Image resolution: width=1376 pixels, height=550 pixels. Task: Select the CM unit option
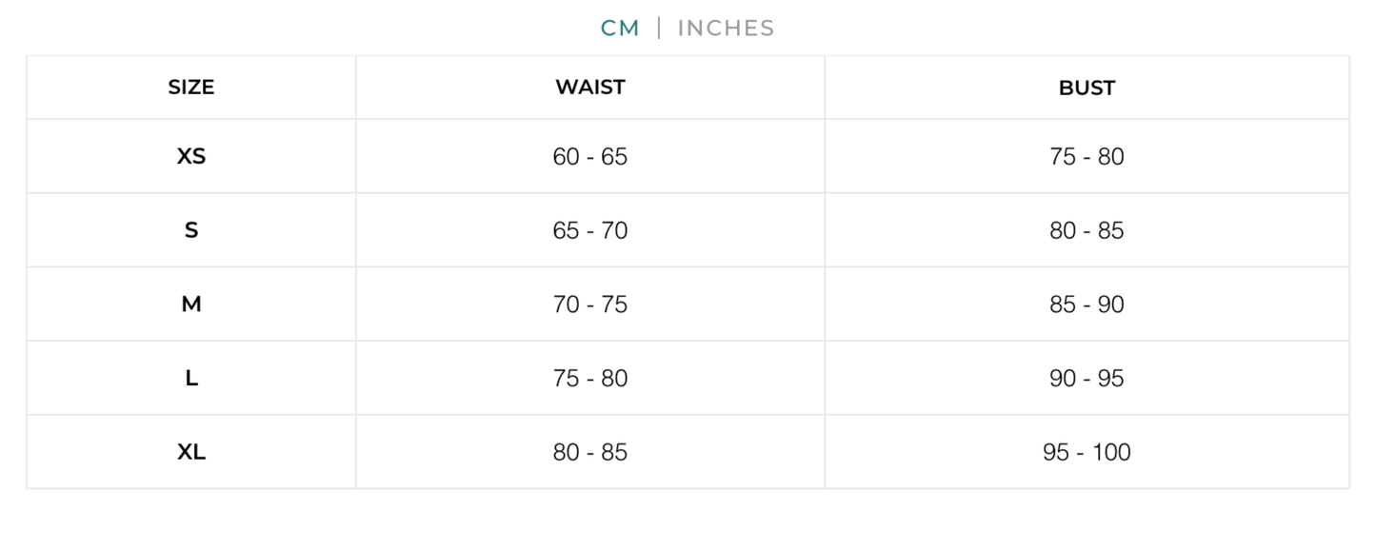tap(619, 28)
